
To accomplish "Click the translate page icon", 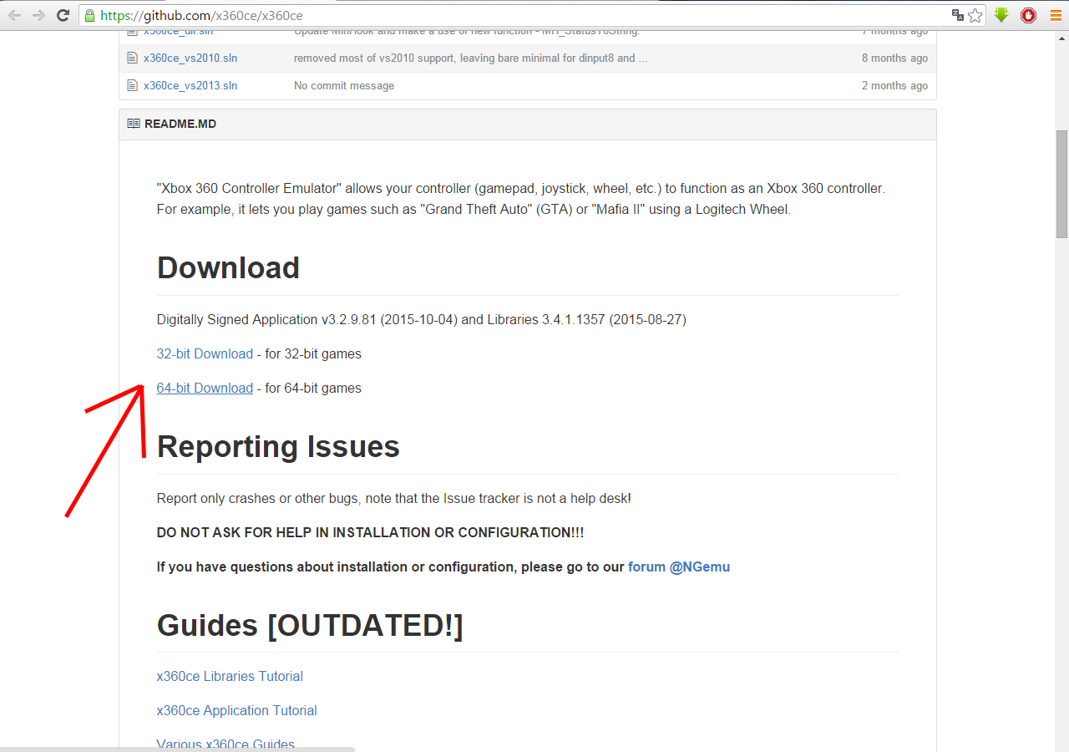I will pyautogui.click(x=958, y=15).
